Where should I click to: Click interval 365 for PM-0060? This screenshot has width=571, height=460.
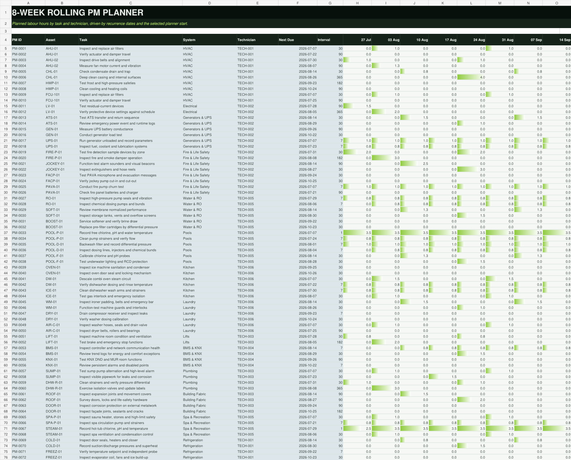(330, 388)
